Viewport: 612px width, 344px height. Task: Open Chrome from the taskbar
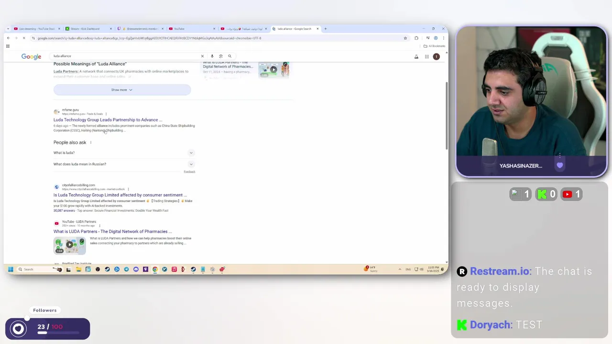point(155,269)
